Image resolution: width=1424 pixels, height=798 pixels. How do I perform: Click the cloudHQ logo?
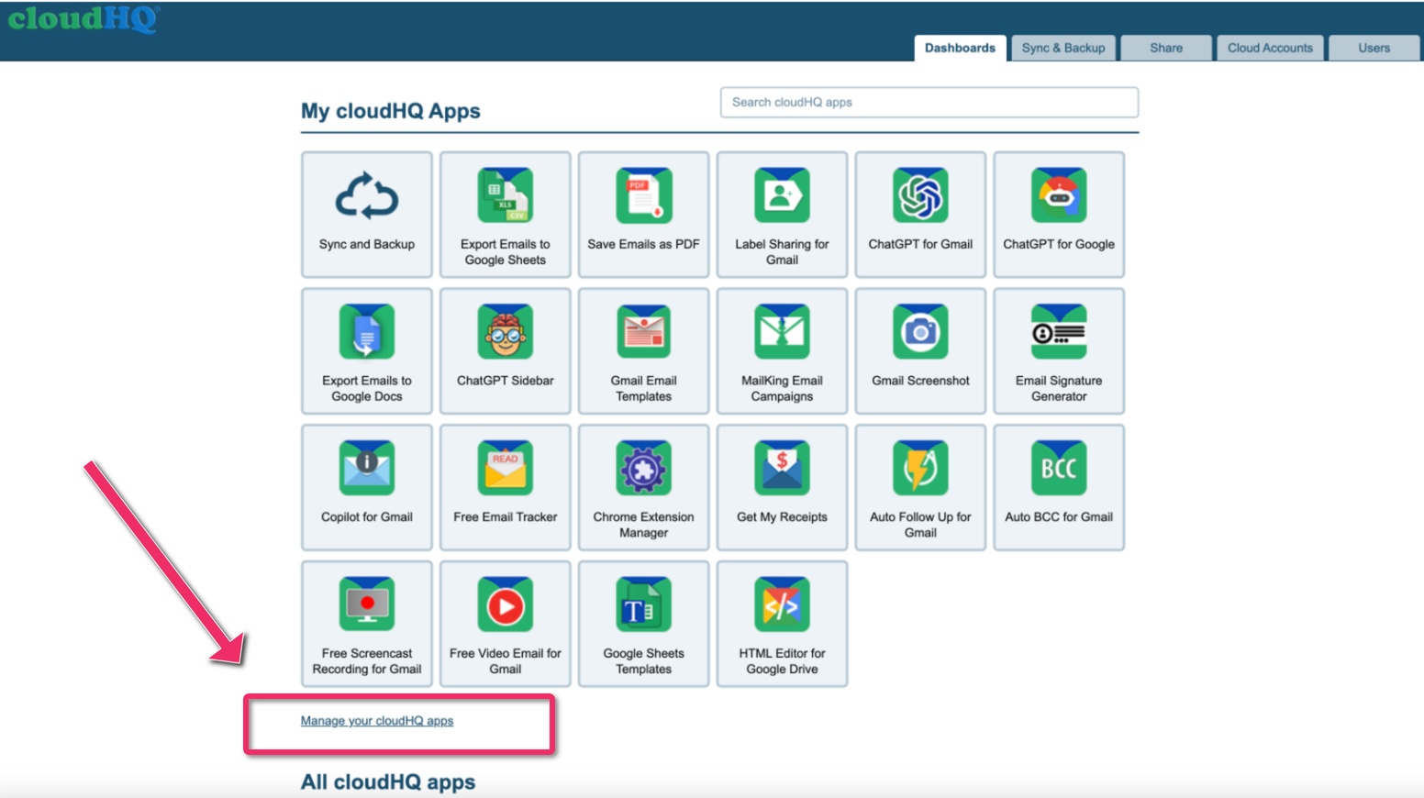pos(83,18)
